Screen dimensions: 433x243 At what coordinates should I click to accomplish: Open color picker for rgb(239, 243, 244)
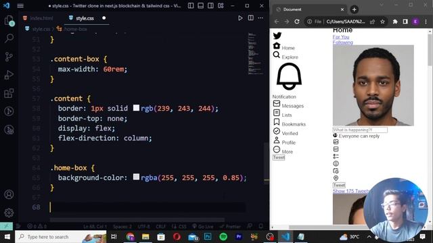[x=136, y=108]
